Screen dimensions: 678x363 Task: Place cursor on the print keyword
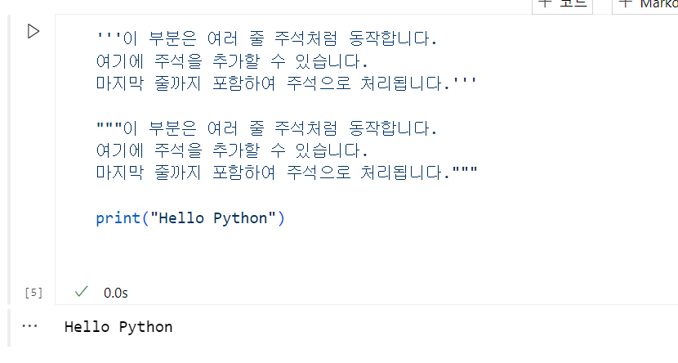click(x=118, y=218)
